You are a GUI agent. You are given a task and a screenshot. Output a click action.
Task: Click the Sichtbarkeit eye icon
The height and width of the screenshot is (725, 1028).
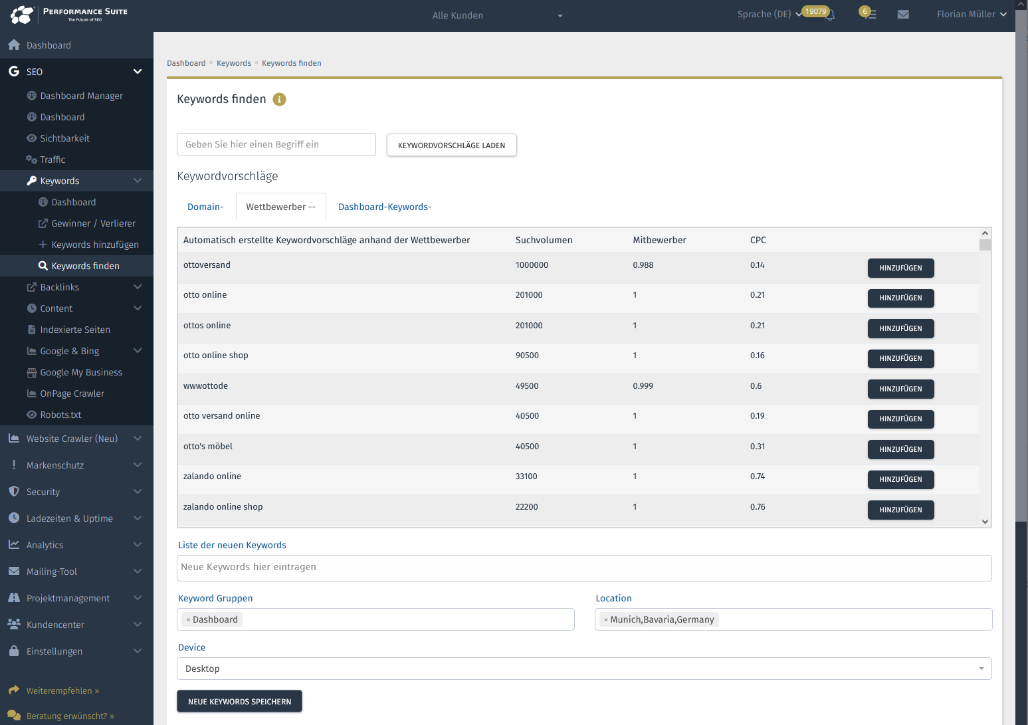click(x=31, y=138)
